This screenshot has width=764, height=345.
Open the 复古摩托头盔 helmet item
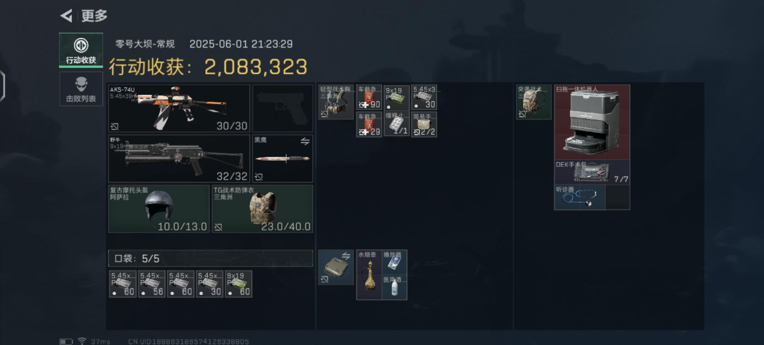(x=159, y=209)
